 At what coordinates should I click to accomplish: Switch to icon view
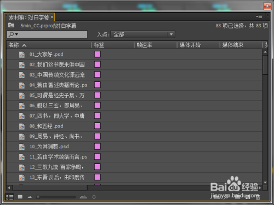20,197
